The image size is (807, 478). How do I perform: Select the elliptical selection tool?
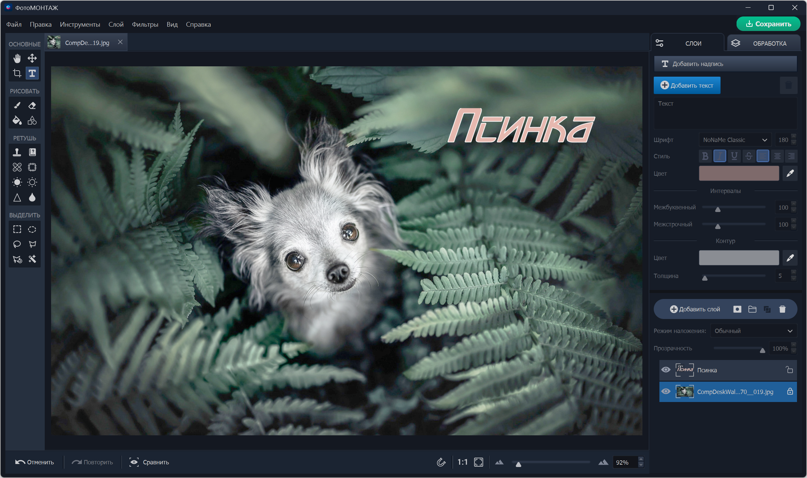(x=32, y=229)
